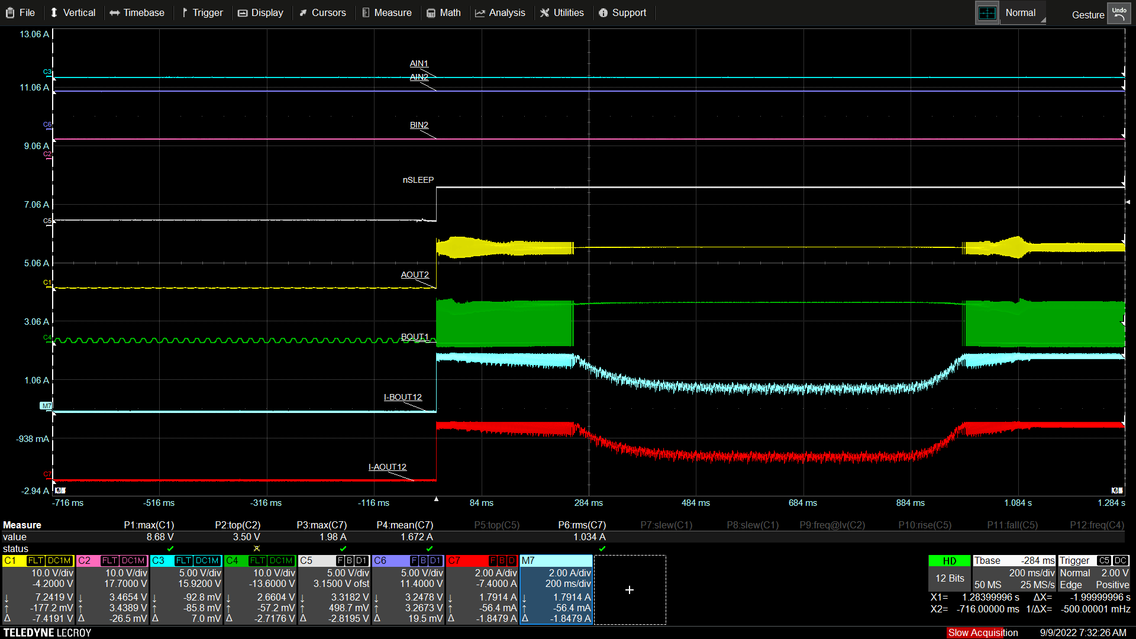The image size is (1136, 639).
Task: Toggle the P3 max(C7) status checkmark
Action: pyautogui.click(x=343, y=549)
